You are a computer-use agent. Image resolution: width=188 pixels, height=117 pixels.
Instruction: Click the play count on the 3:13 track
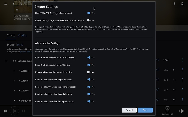(174, 80)
